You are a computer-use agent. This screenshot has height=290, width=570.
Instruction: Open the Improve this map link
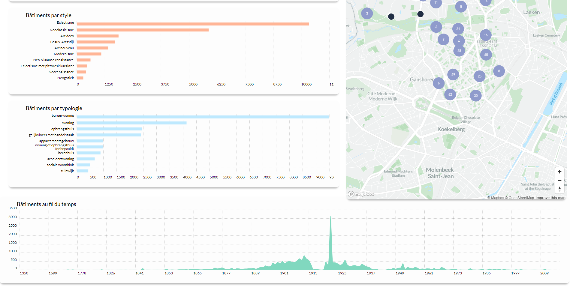(x=550, y=198)
